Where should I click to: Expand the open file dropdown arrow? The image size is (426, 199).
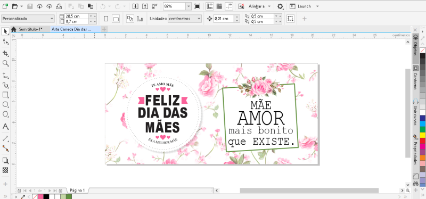(x=21, y=6)
